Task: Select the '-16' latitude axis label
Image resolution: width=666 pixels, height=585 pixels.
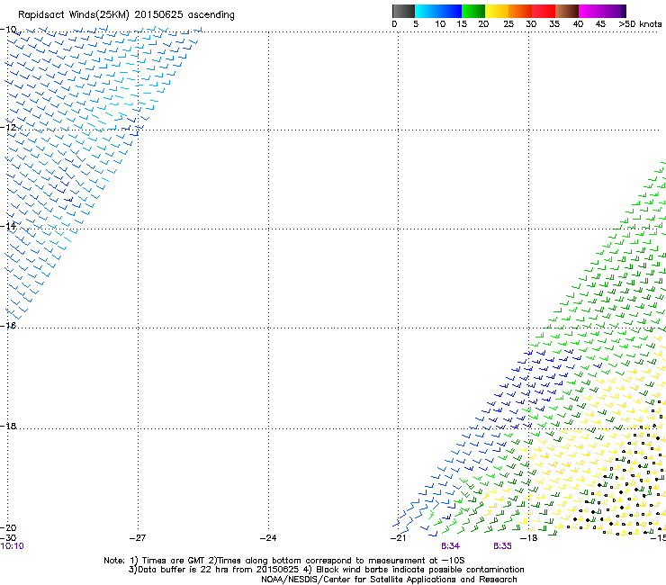Action: click(8, 326)
